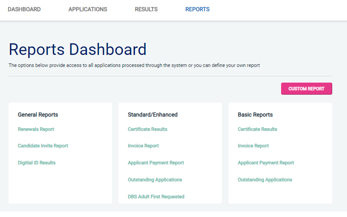Click the Standard/Enhanced card heading
This screenshot has height=217, width=347.
[152, 115]
